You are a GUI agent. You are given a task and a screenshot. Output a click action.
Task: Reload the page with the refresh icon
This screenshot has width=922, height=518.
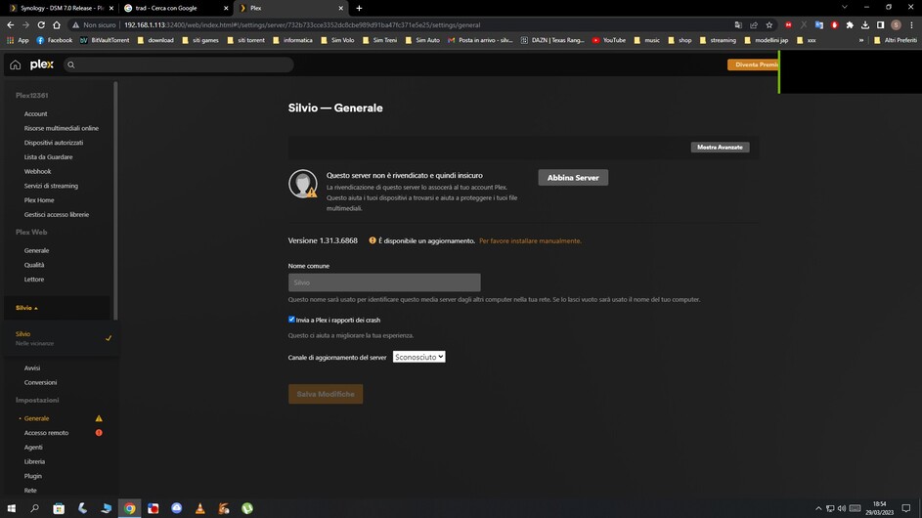coord(41,24)
